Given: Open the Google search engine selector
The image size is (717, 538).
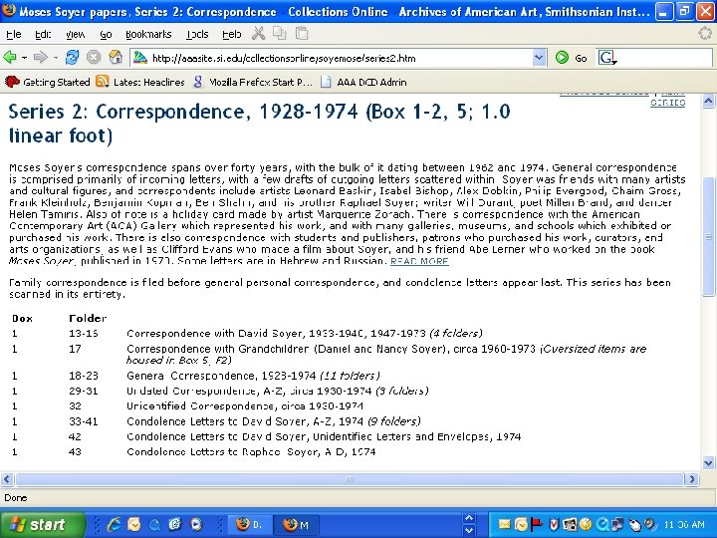Looking at the screenshot, I should click(x=607, y=58).
